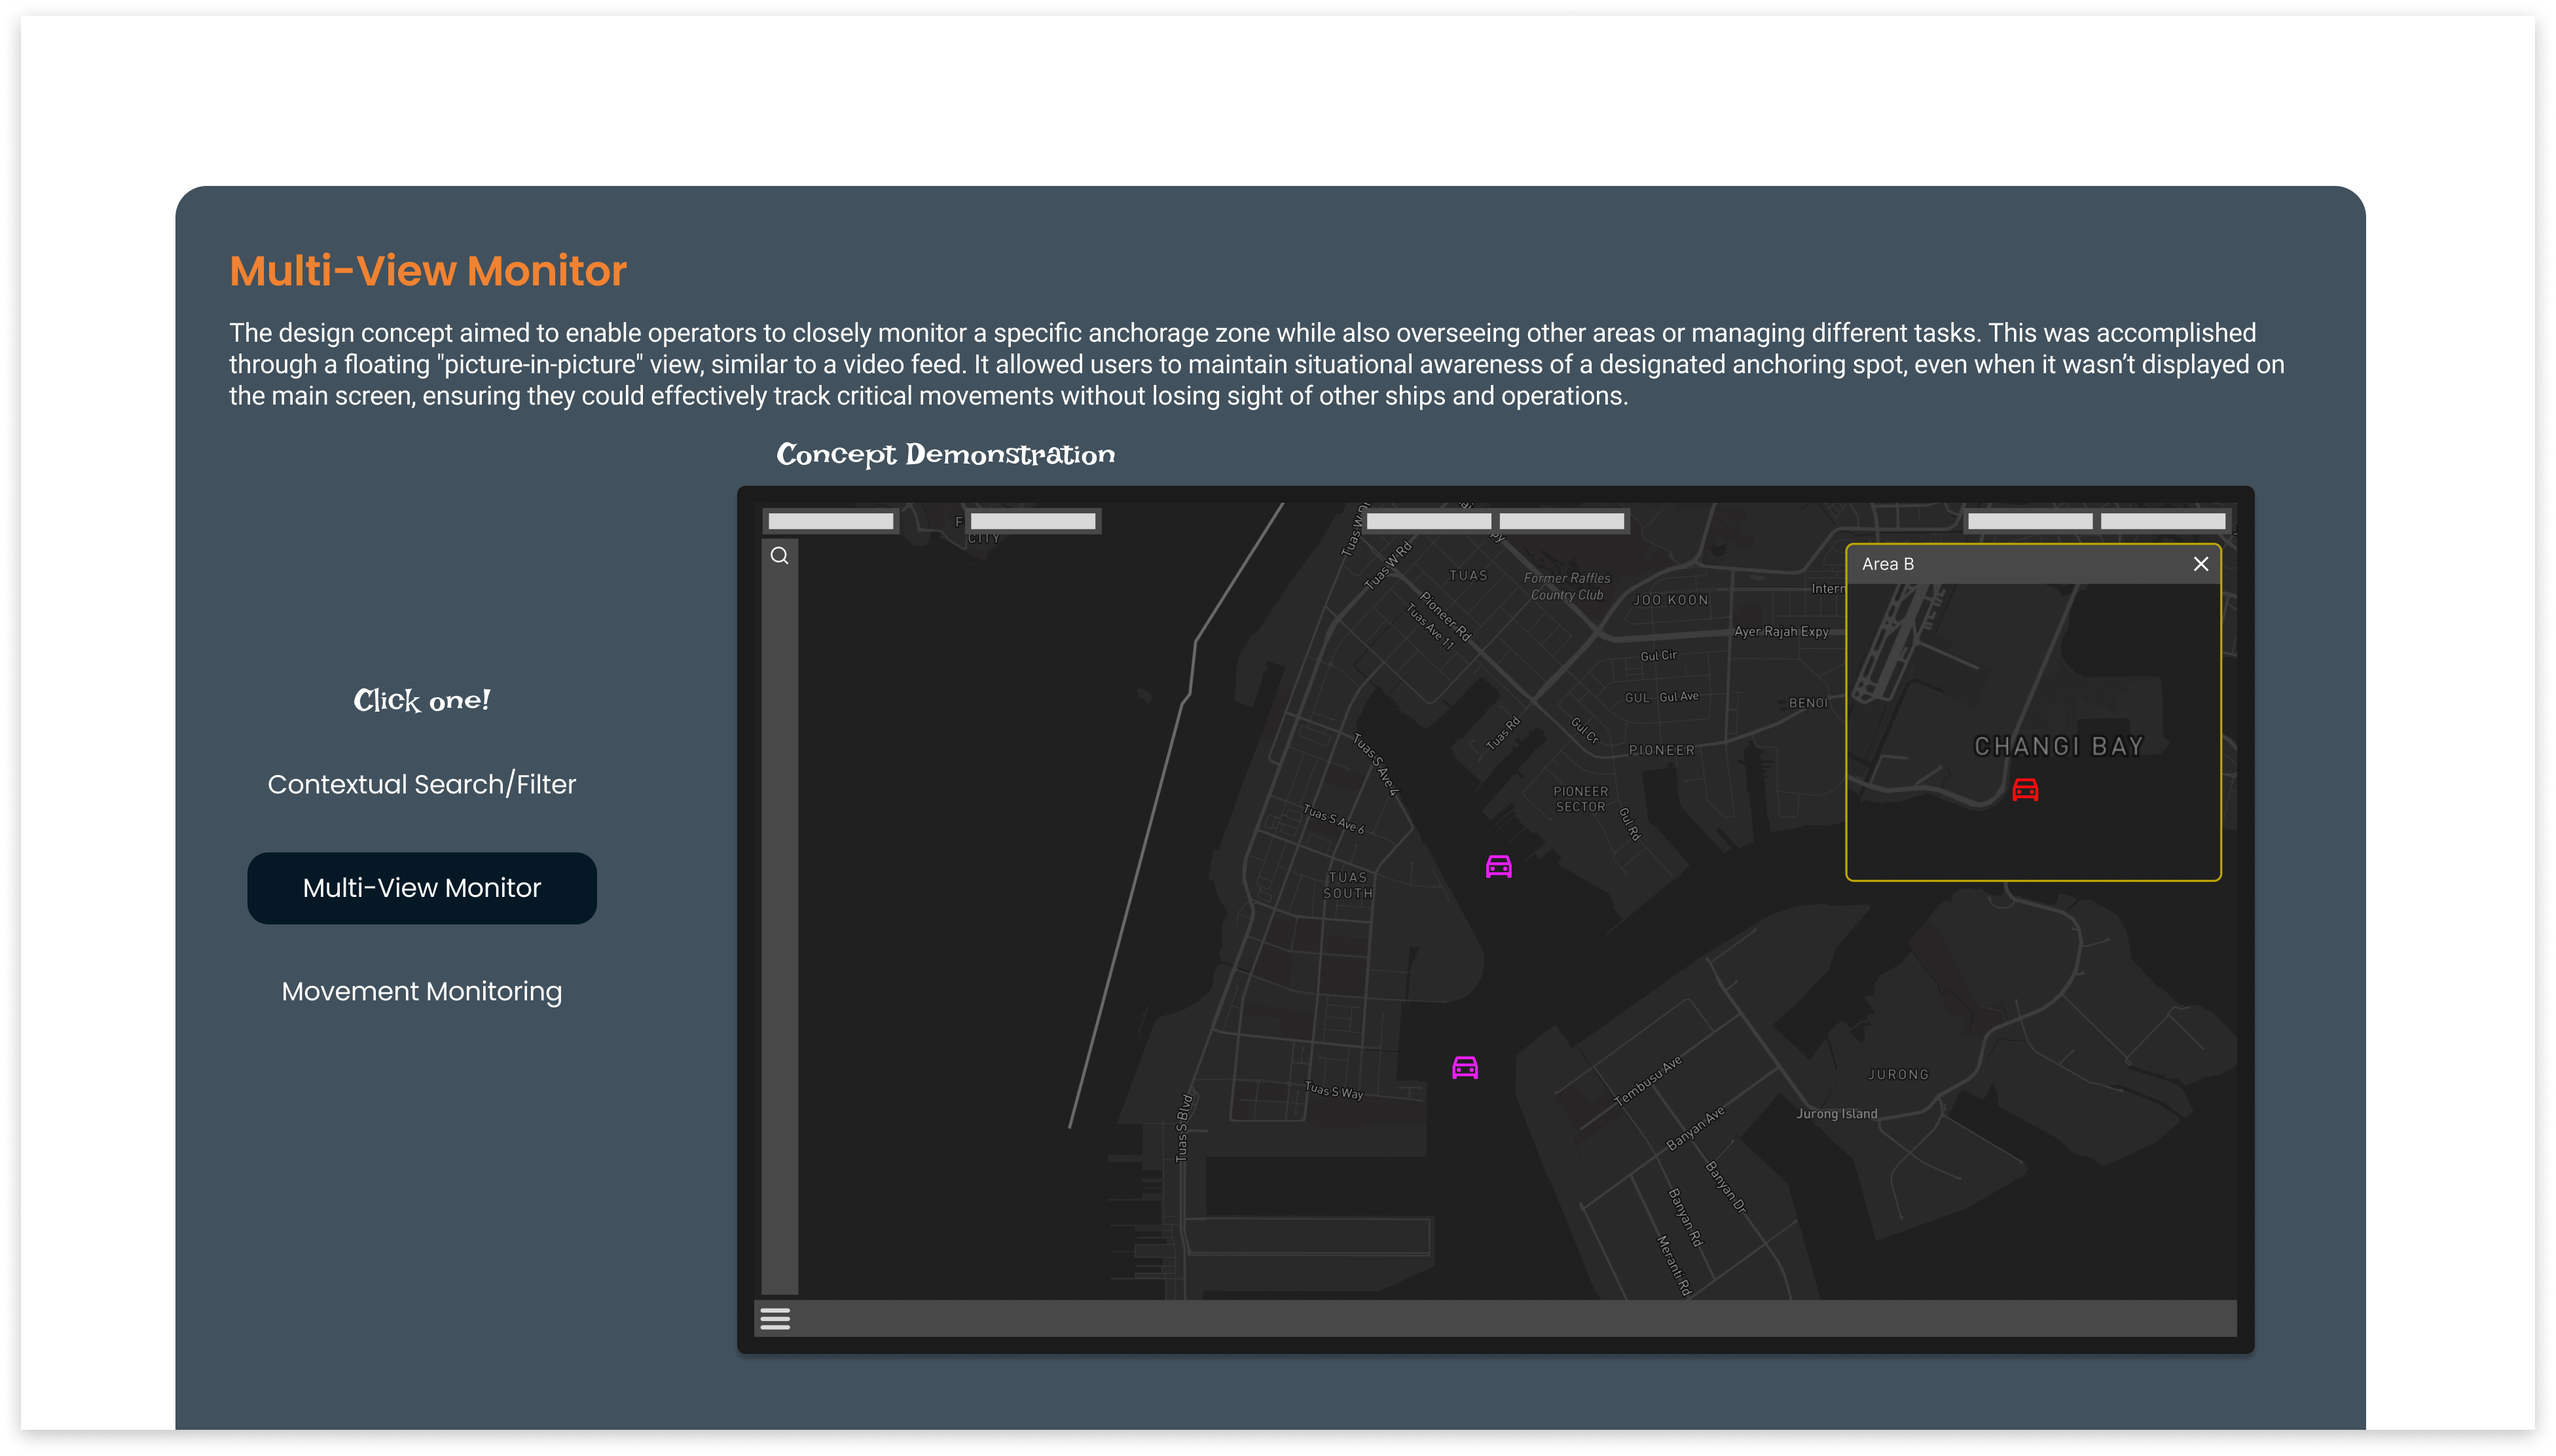Image resolution: width=2556 pixels, height=1456 pixels.
Task: Click the upper magenta vehicle icon on map
Action: tap(1498, 866)
